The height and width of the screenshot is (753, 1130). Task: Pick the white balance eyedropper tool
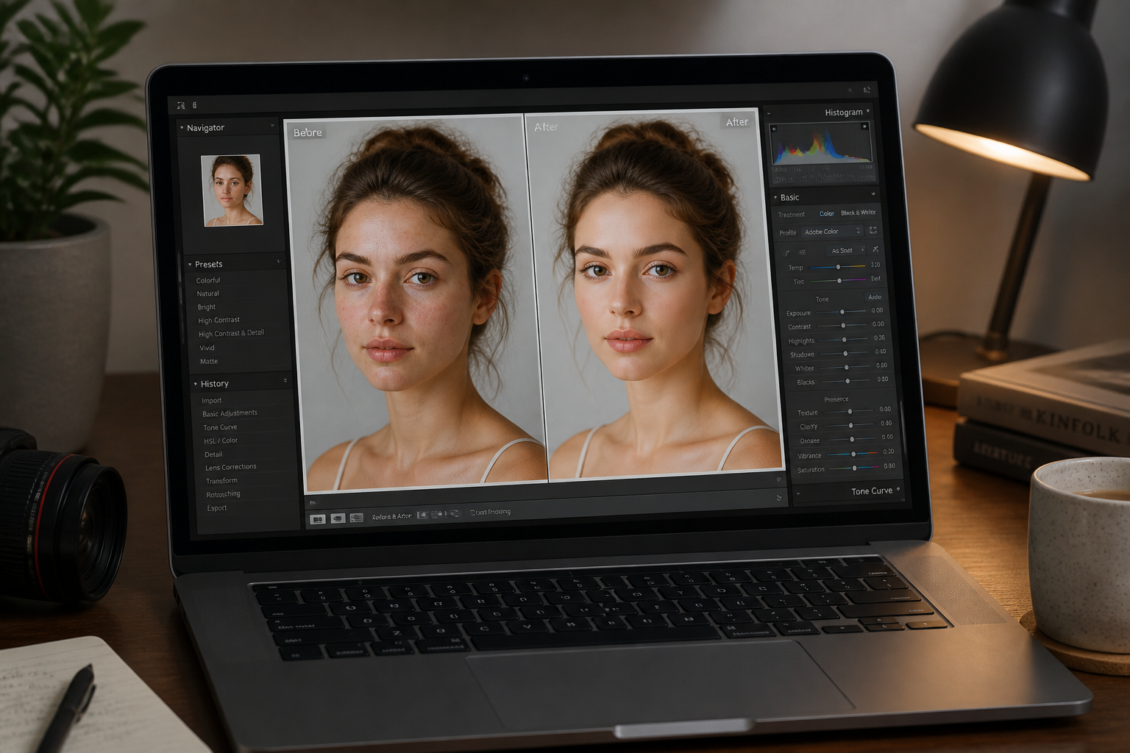point(786,252)
